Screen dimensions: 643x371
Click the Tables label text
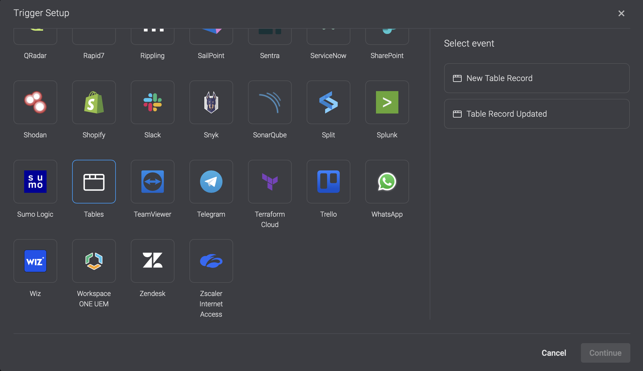click(x=94, y=214)
